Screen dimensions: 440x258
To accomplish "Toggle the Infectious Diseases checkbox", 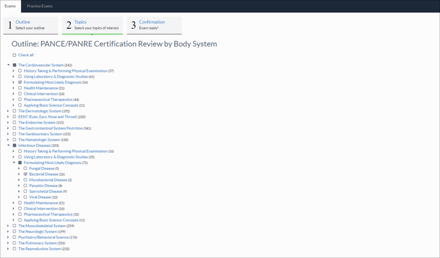I will tap(14, 146).
